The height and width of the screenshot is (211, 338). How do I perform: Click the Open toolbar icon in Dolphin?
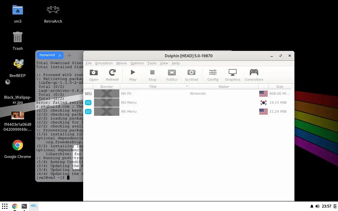(94, 75)
